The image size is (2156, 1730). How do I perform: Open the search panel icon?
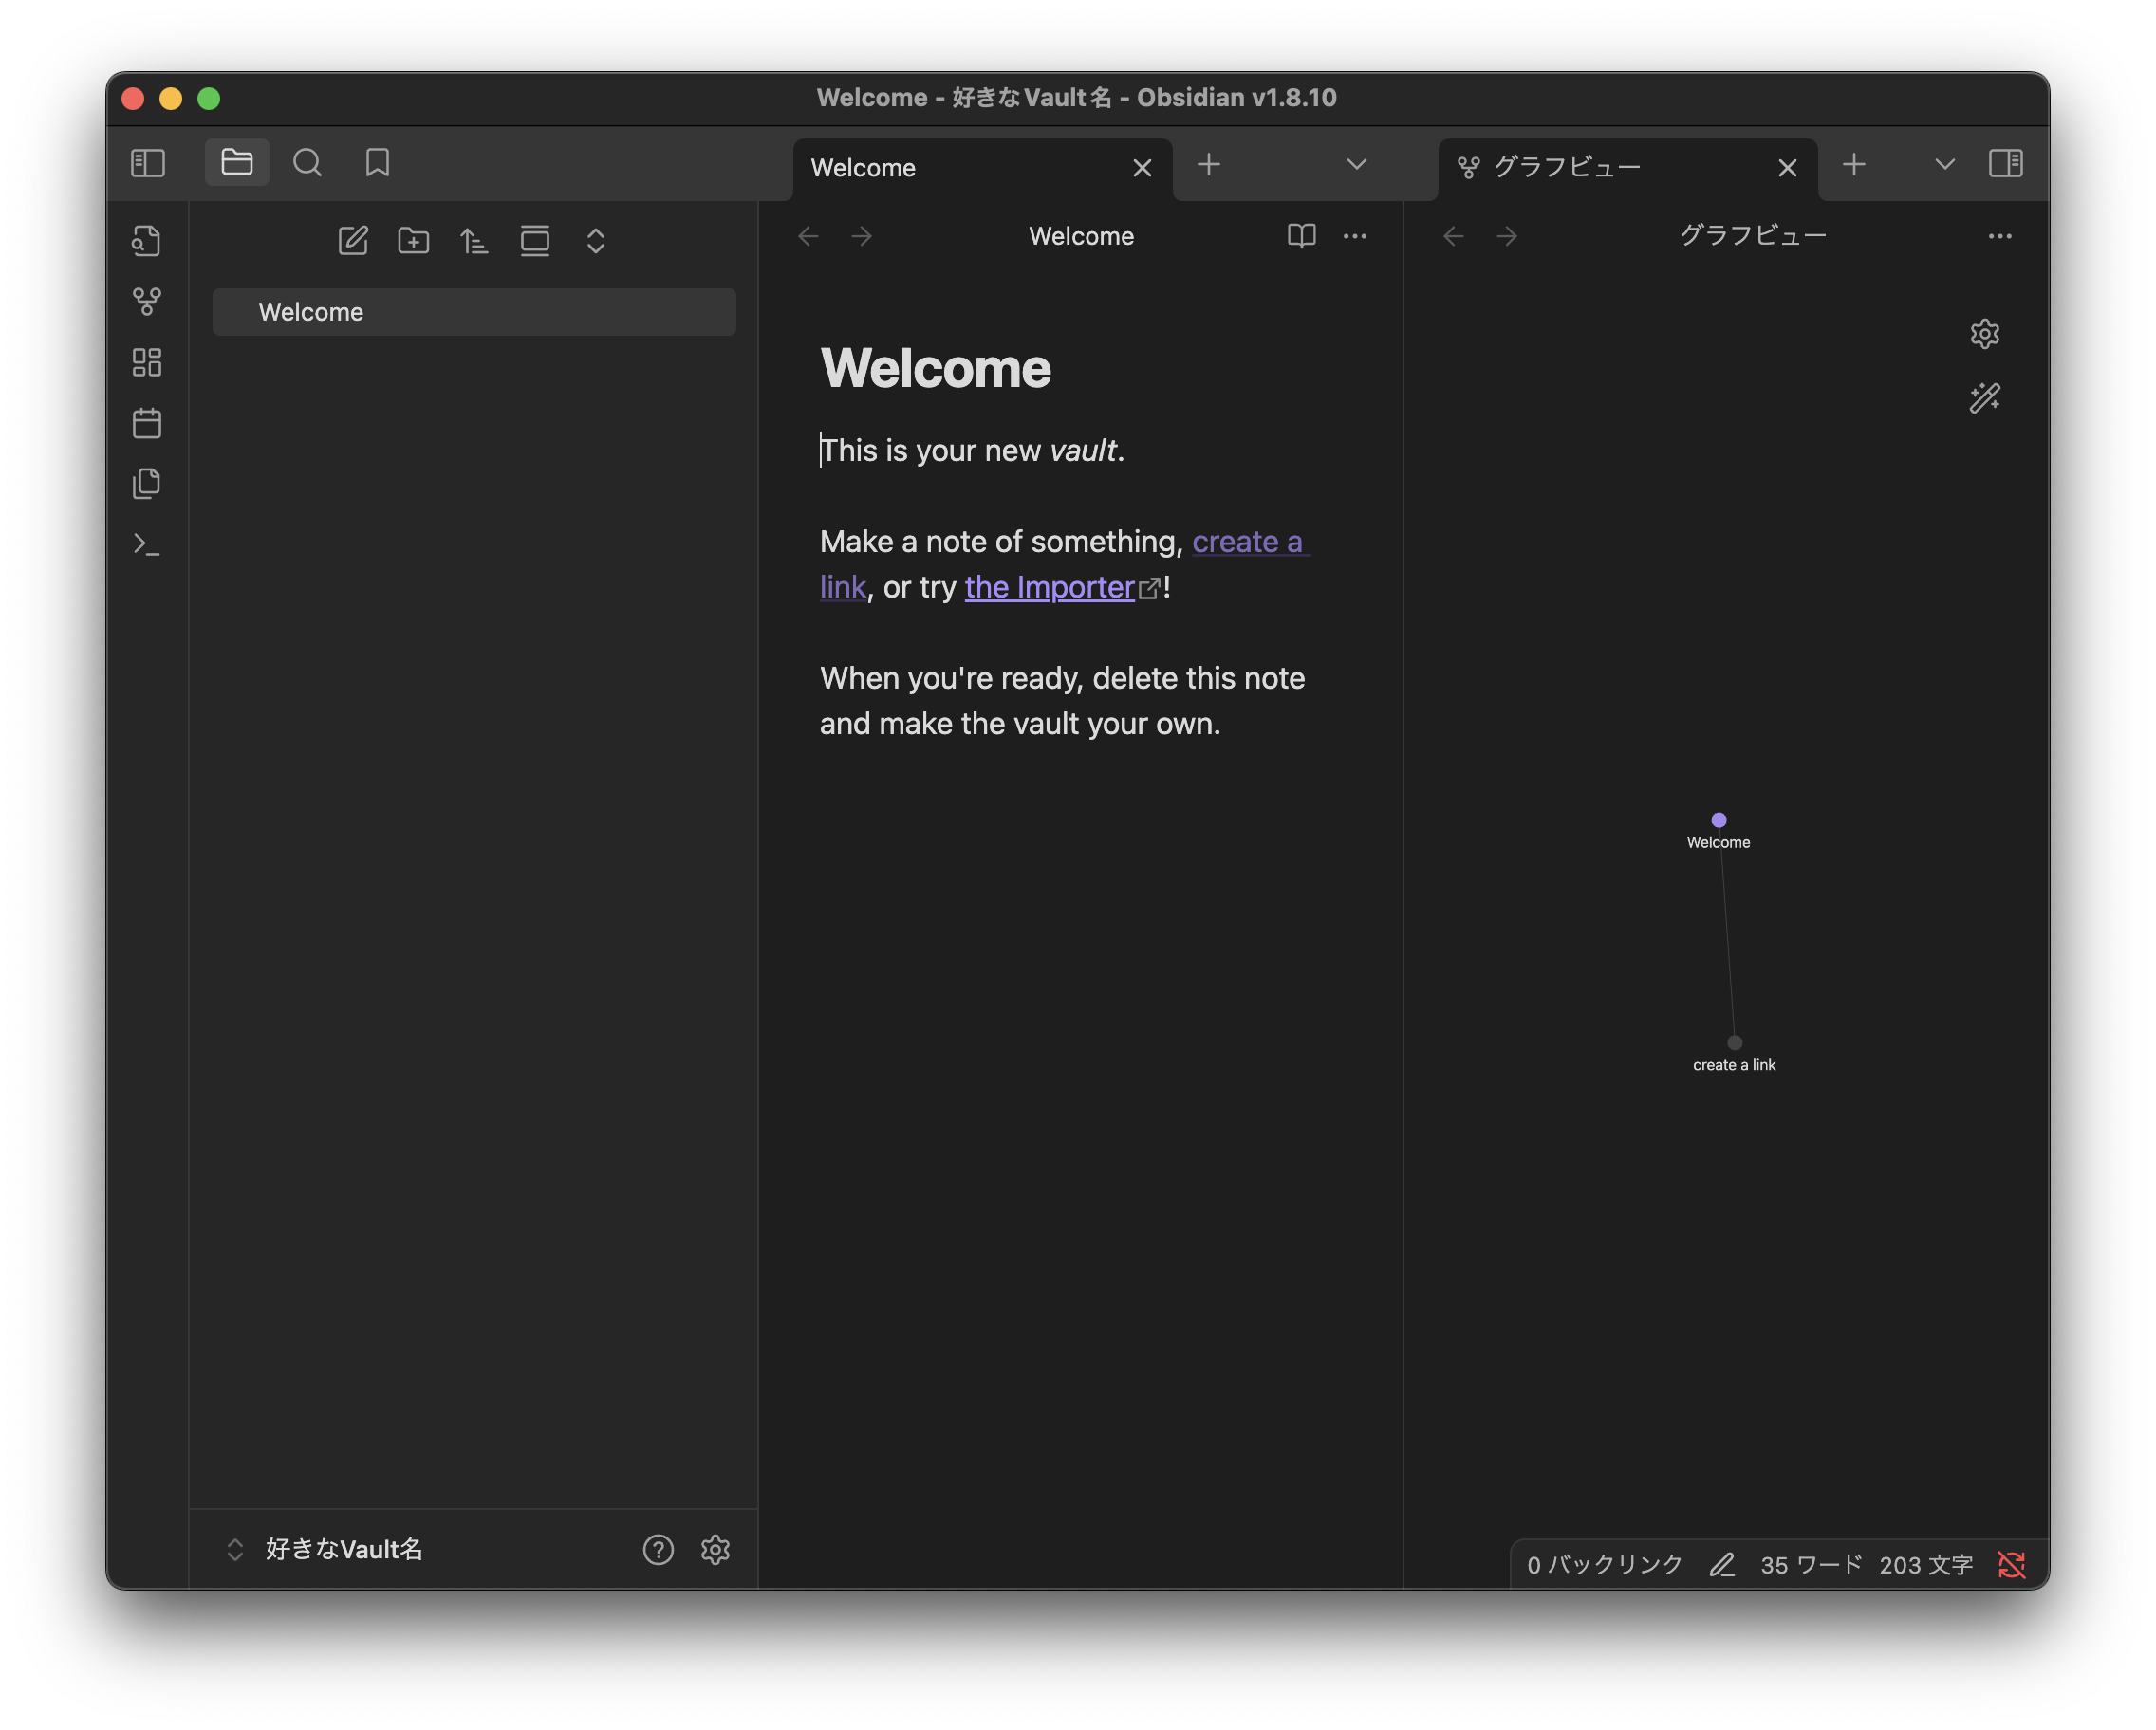coord(308,163)
